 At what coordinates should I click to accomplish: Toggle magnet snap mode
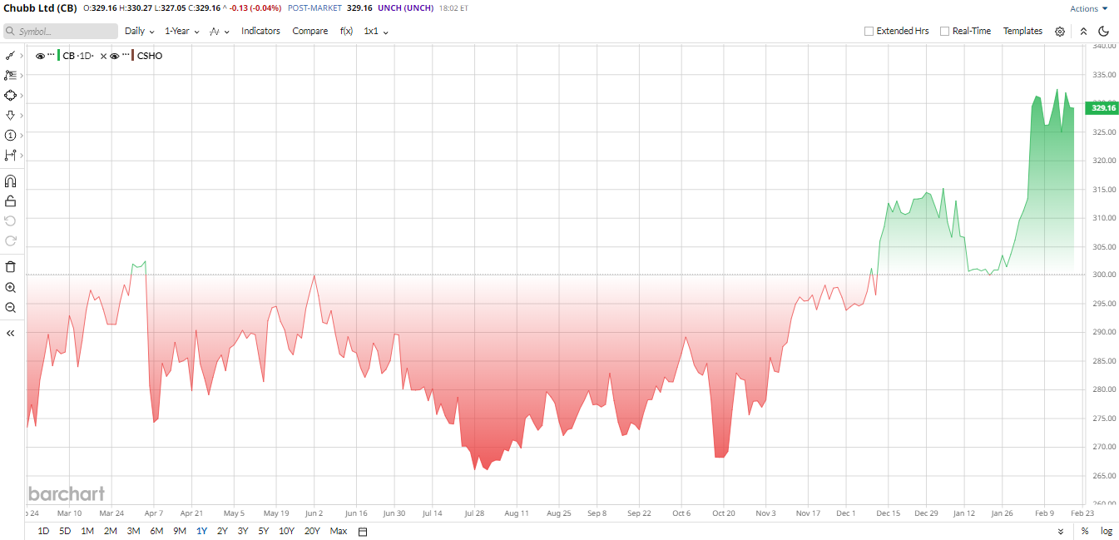(10, 181)
